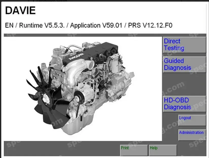This screenshot has height=158, width=209.
Task: Start Guided Diagnosis
Action: [184, 65]
